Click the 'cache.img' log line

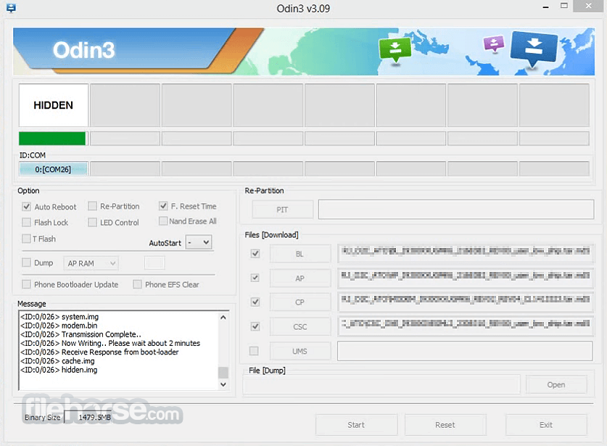point(57,361)
